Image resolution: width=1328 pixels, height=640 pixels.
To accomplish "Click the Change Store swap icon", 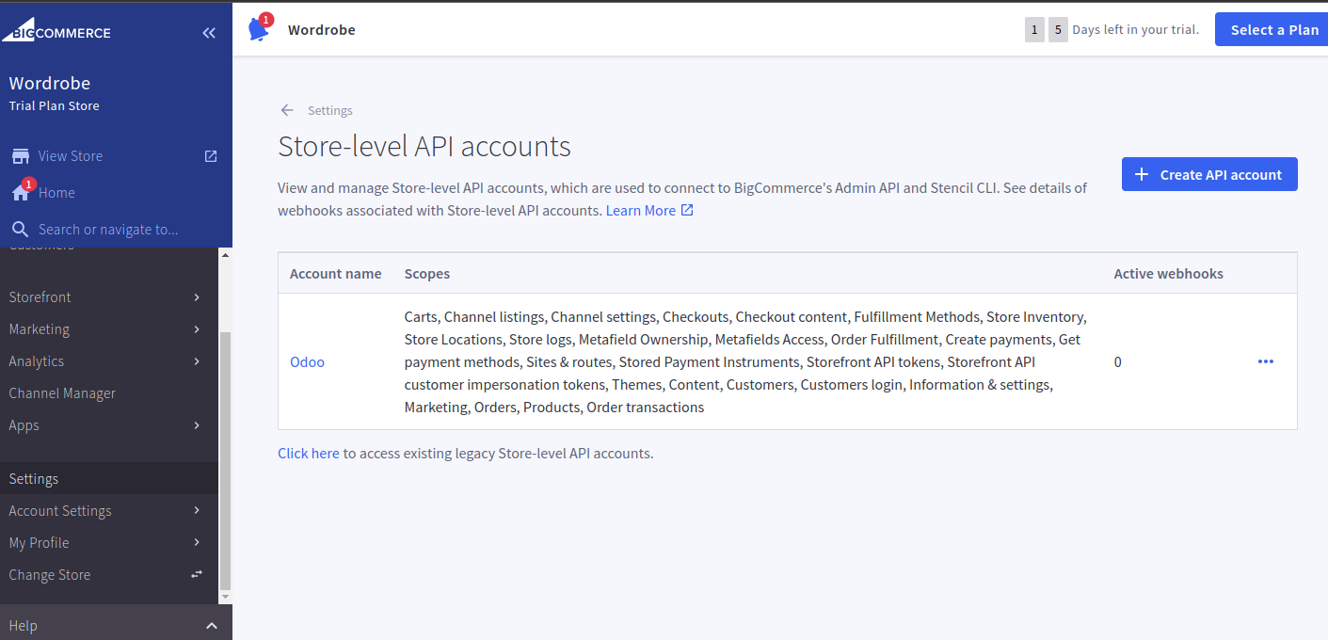I will [x=197, y=574].
